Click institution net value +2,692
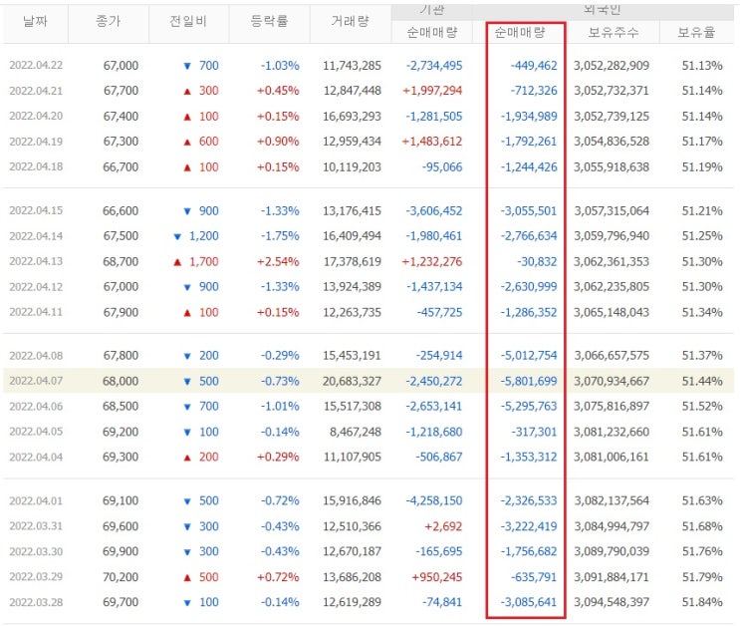This screenshot has width=740, height=626. [443, 526]
